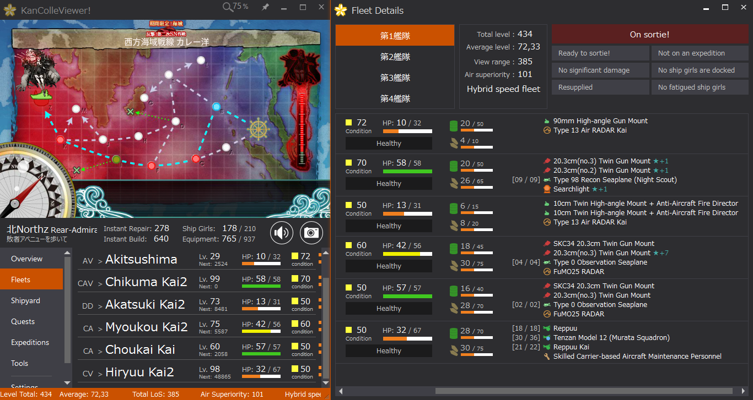Click ammo icon in HP 32/67 row
Screen dimensions: 753x400
[454, 349]
